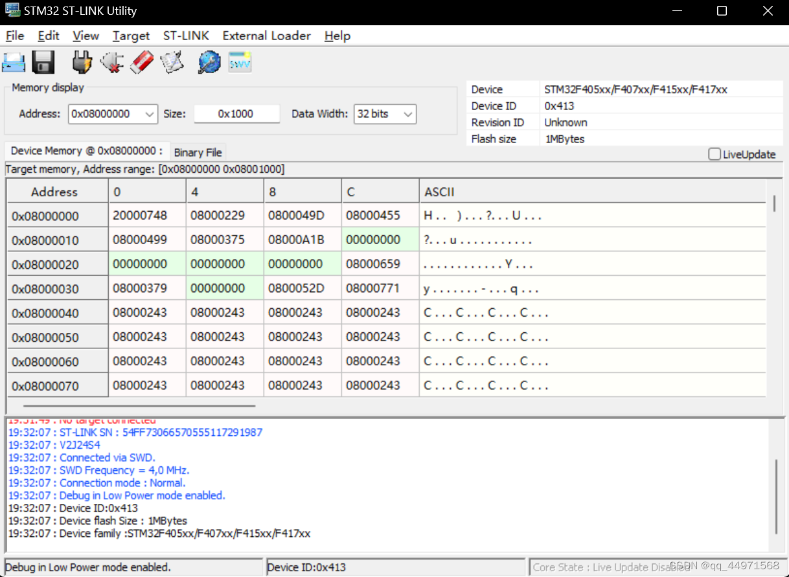The width and height of the screenshot is (789, 577).
Task: Select memory cell 08000771
Action: pyautogui.click(x=380, y=288)
